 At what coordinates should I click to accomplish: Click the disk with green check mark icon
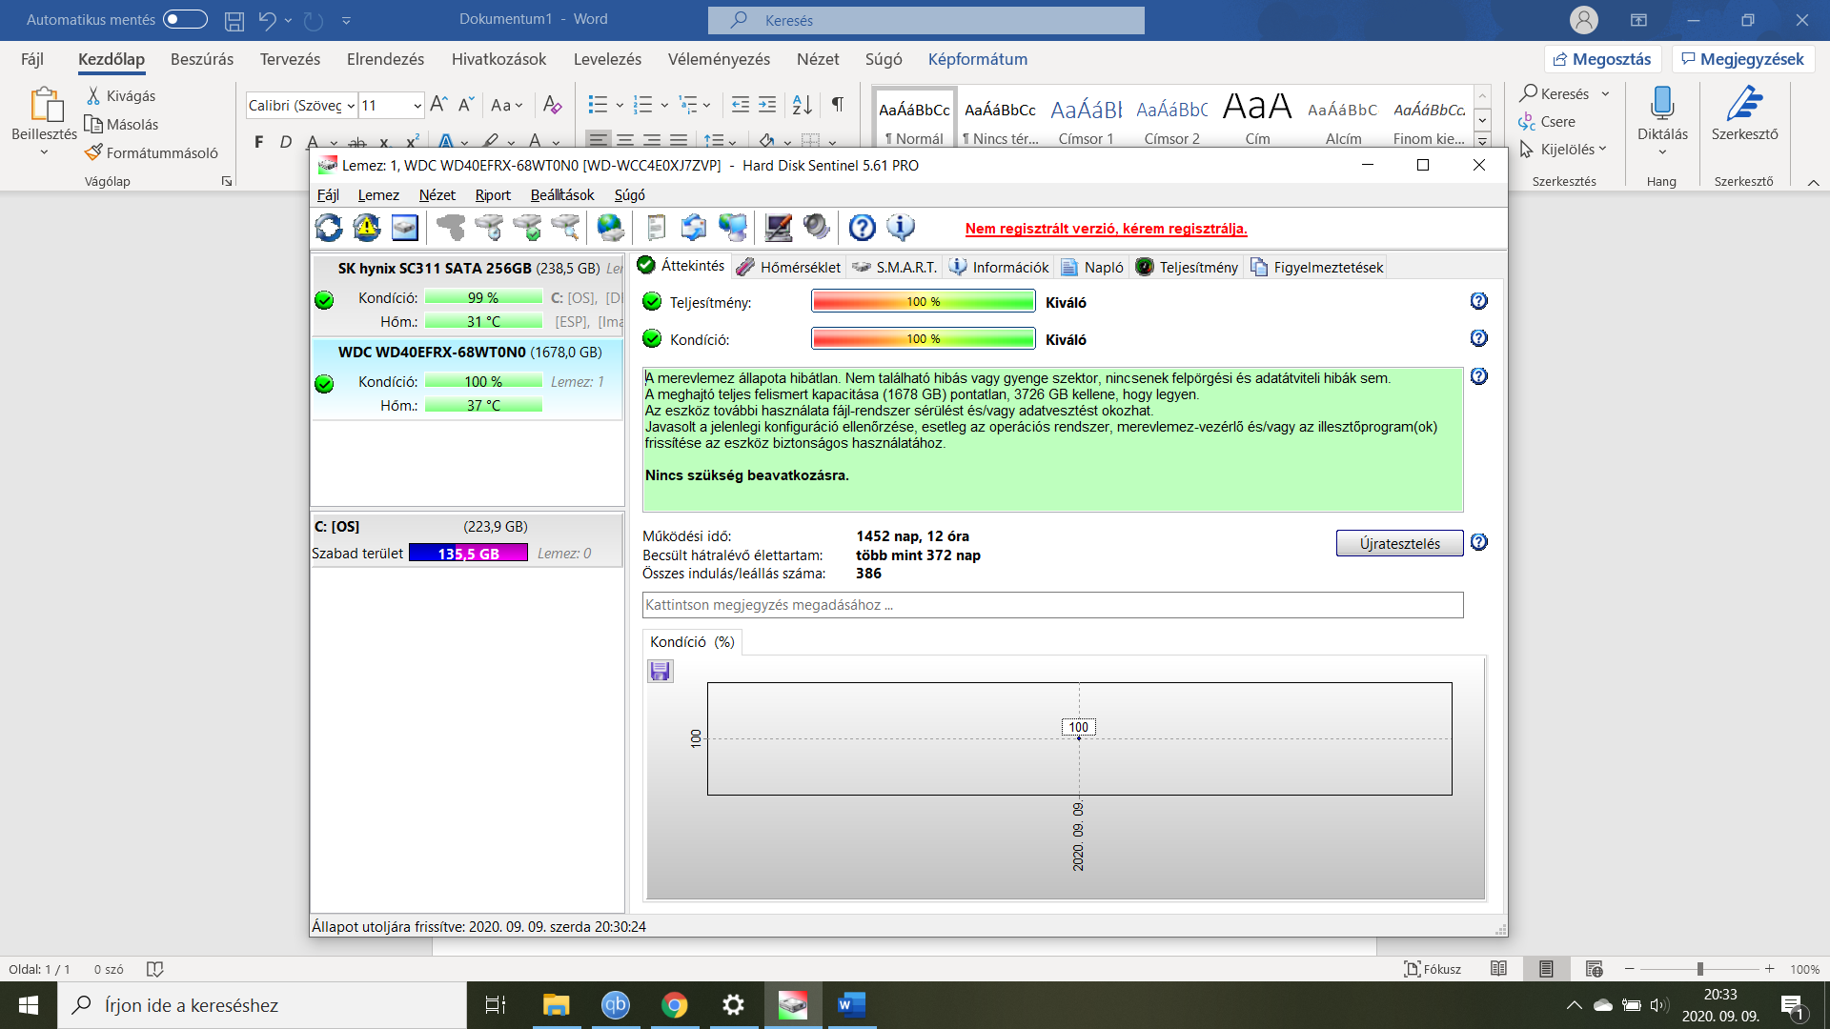point(527,228)
